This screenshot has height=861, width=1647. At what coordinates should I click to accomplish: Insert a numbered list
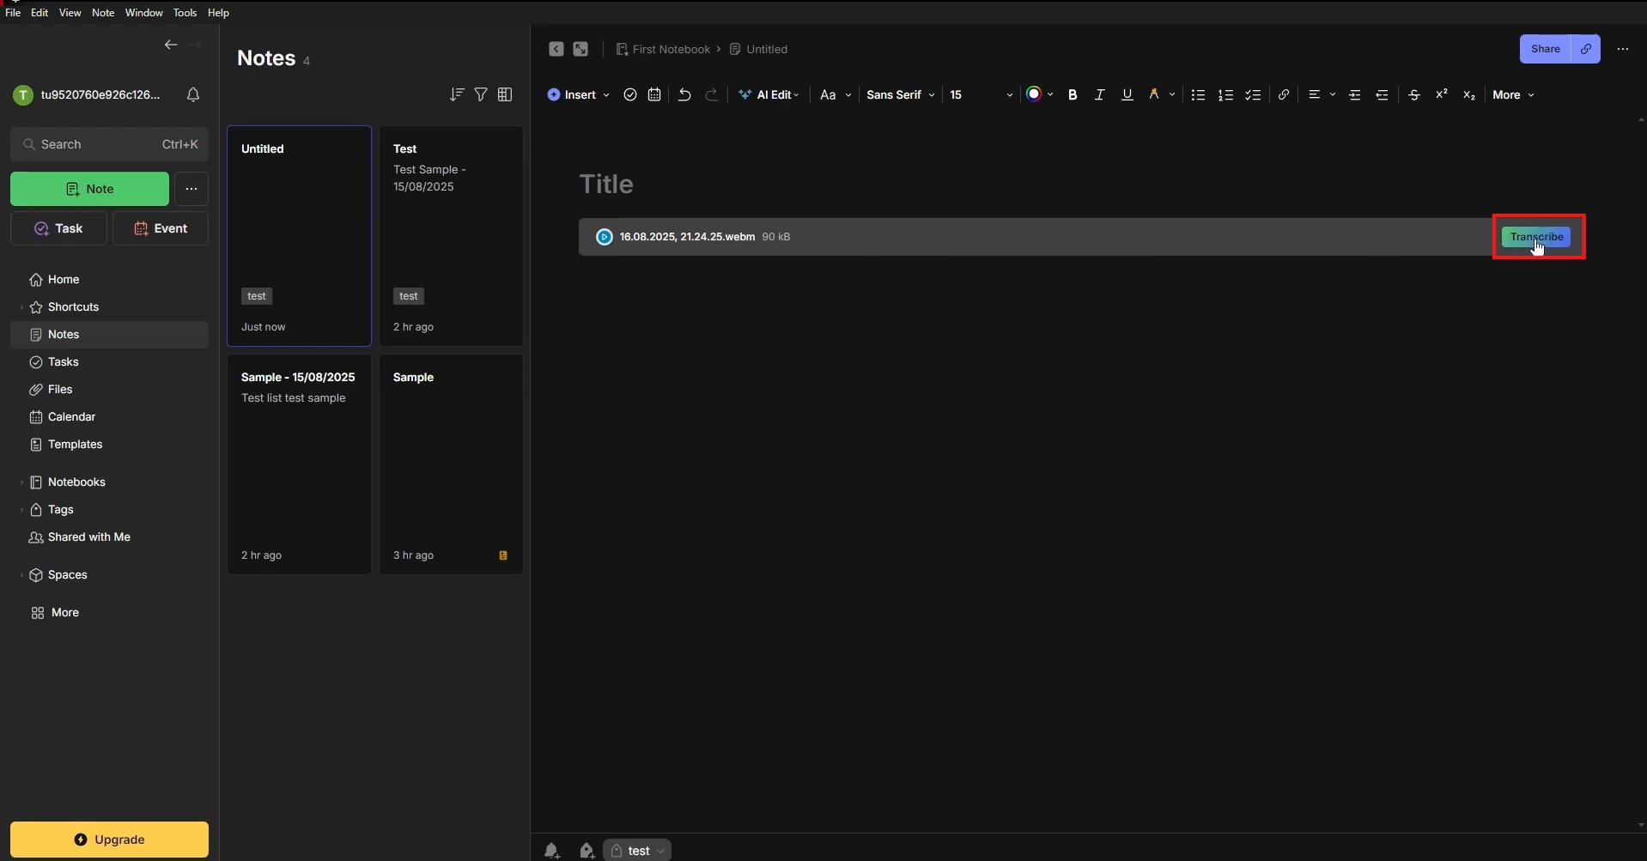pyautogui.click(x=1226, y=95)
